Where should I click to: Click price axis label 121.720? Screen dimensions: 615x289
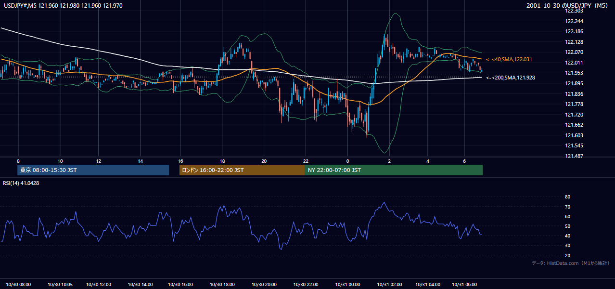(x=574, y=115)
